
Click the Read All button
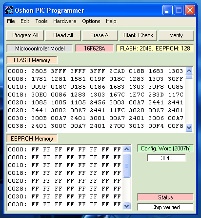(63, 35)
